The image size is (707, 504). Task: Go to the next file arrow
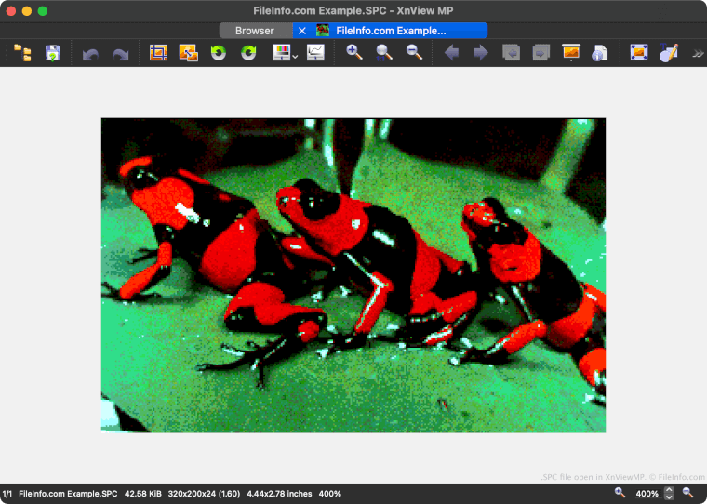(x=481, y=53)
